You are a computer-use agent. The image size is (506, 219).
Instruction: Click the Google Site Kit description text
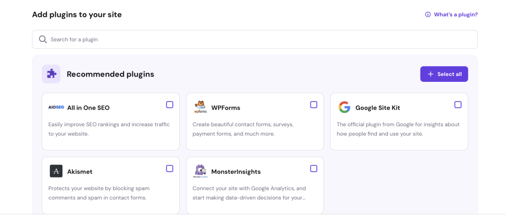tap(398, 129)
